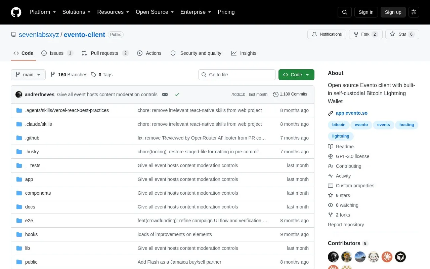Open the sevenlabsxyz owner link
This screenshot has width=430, height=269.
pos(39,35)
